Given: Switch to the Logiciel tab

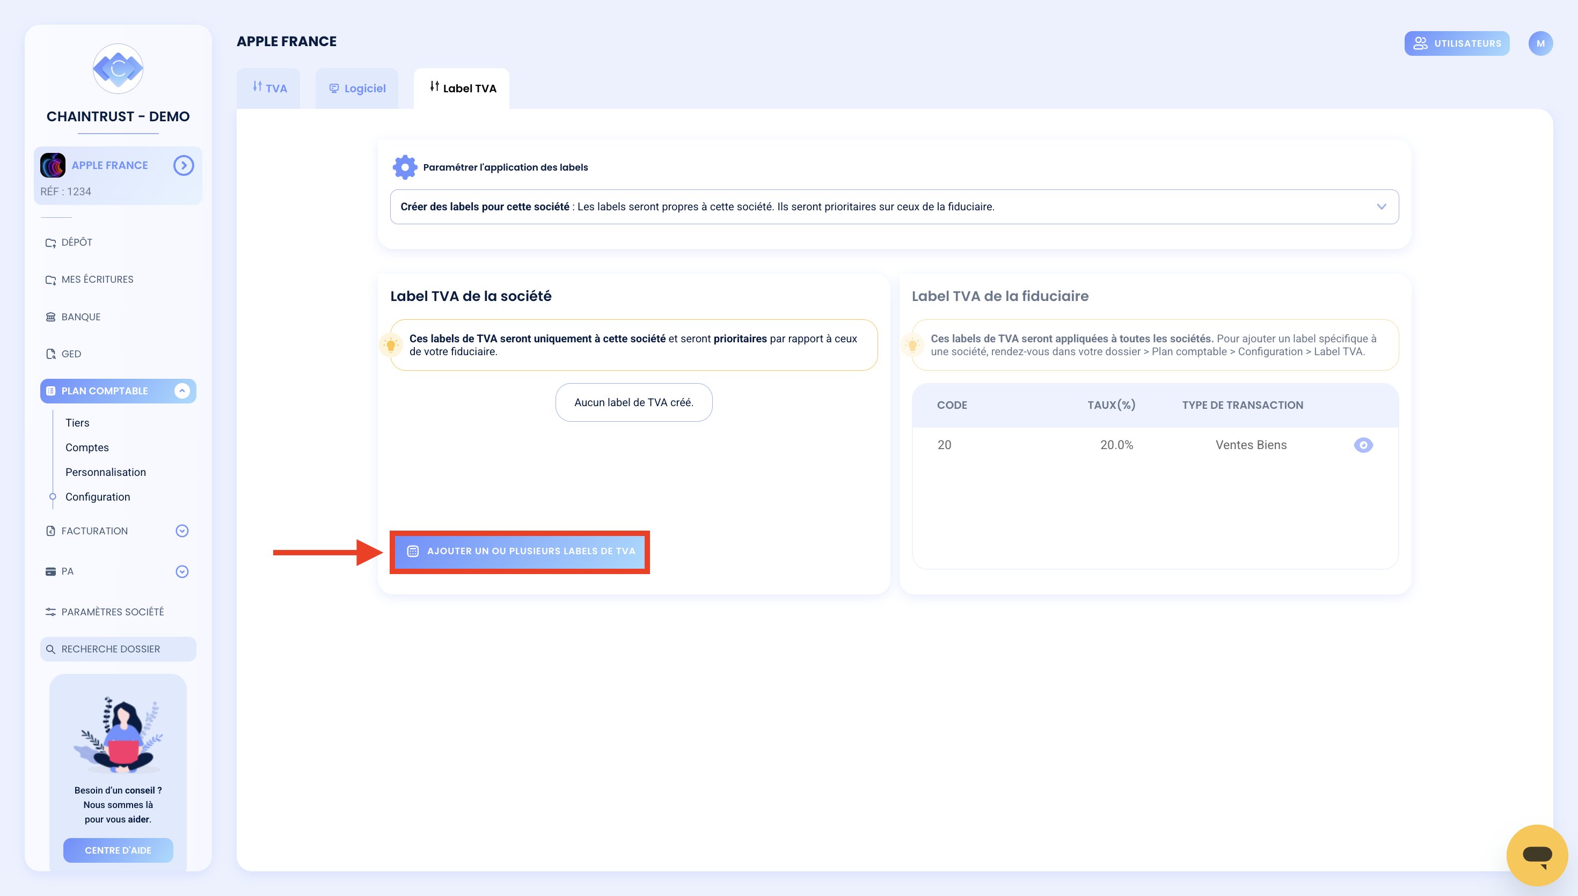Looking at the screenshot, I should click(x=356, y=88).
